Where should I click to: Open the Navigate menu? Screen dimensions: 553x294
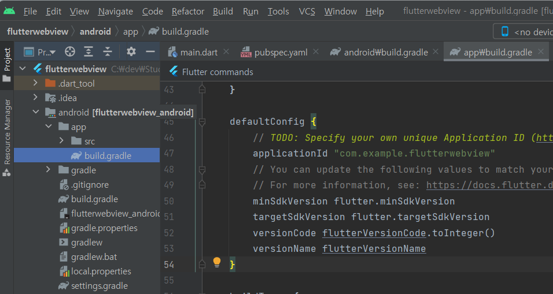click(115, 12)
